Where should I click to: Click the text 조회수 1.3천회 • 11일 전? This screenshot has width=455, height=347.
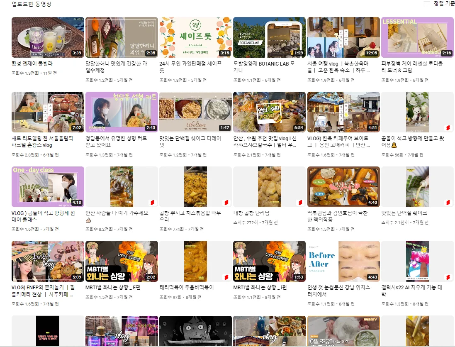coord(34,73)
